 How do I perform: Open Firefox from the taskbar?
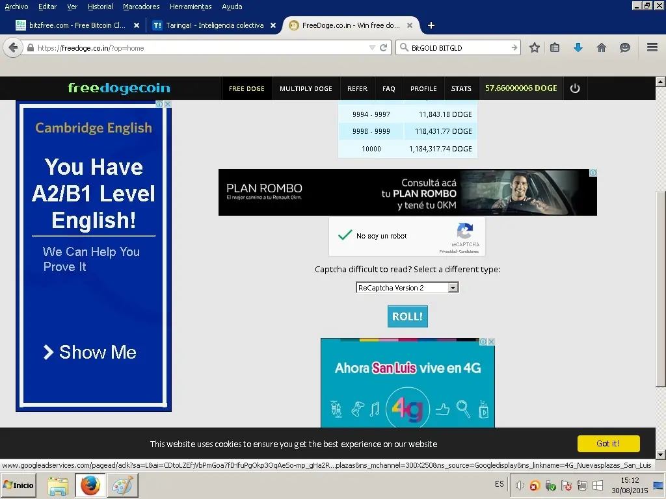tap(90, 485)
